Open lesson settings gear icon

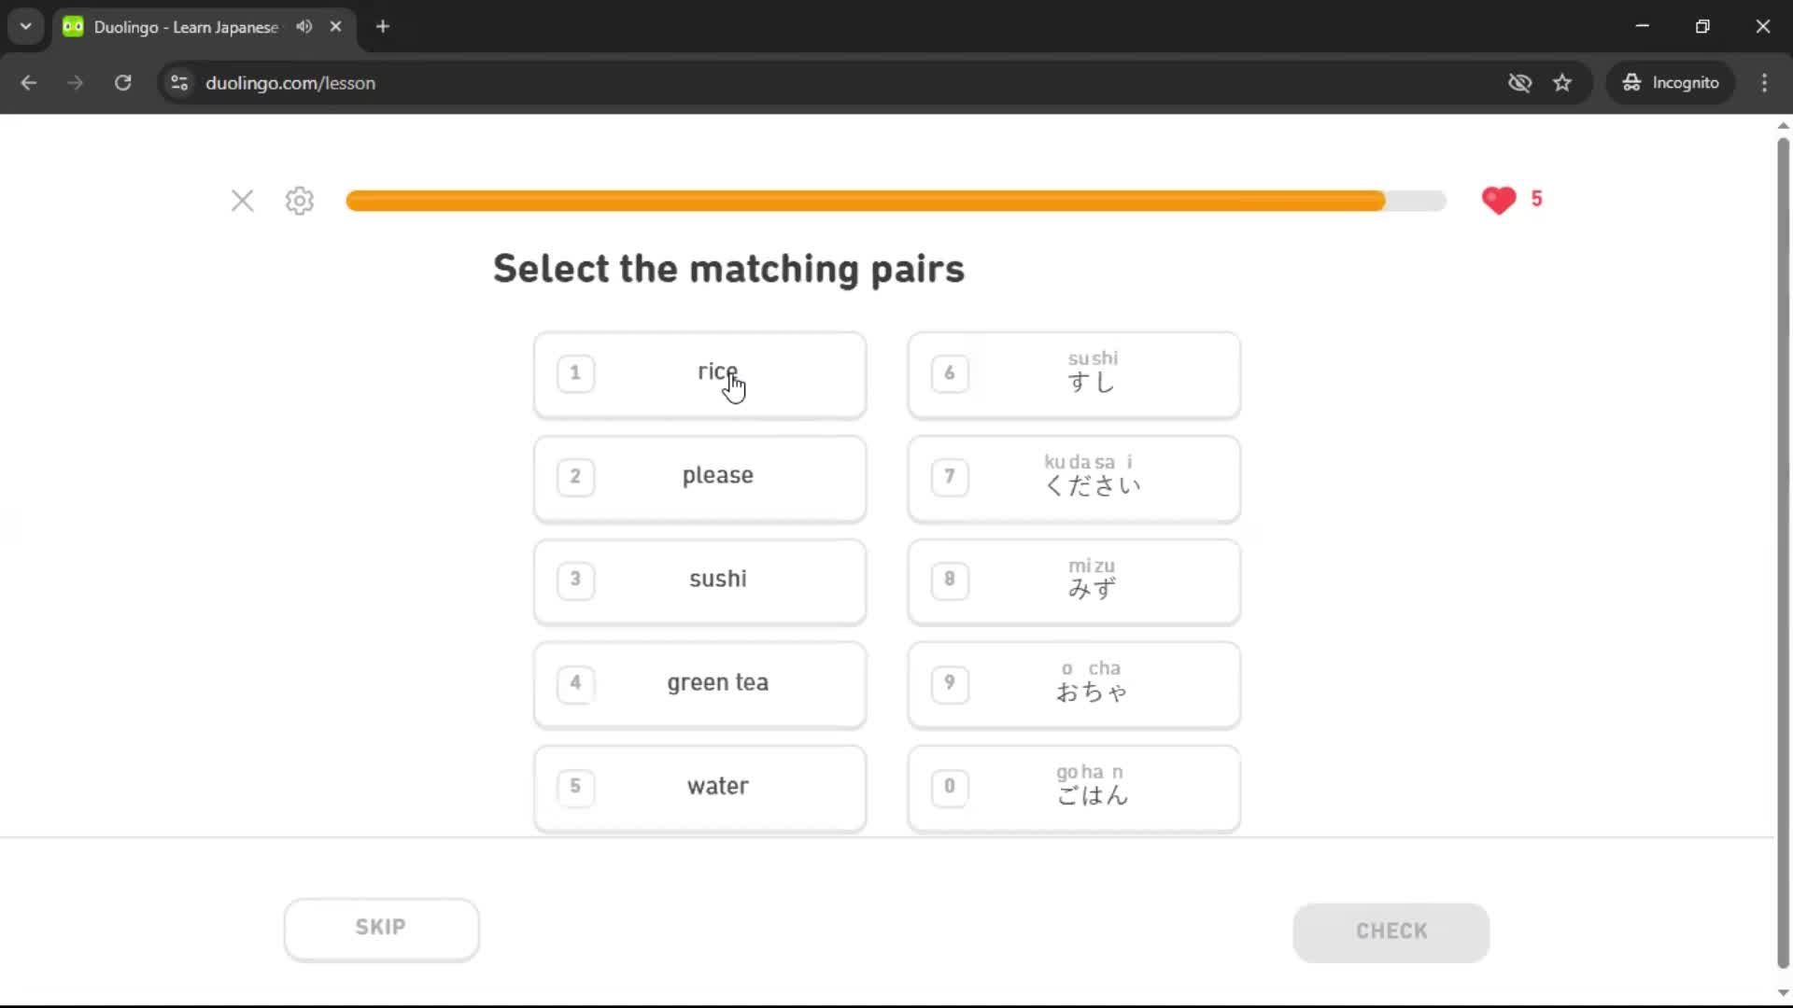click(300, 201)
